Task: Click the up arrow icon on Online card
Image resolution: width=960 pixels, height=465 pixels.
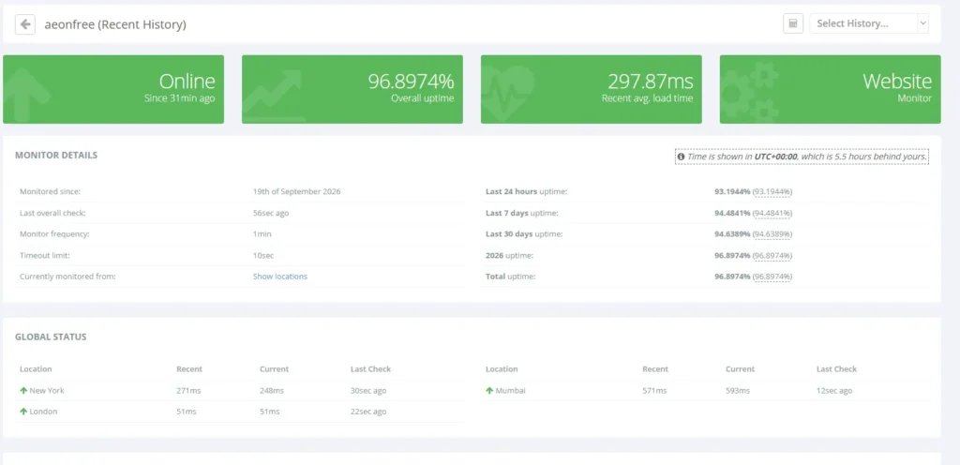Action: pyautogui.click(x=27, y=95)
